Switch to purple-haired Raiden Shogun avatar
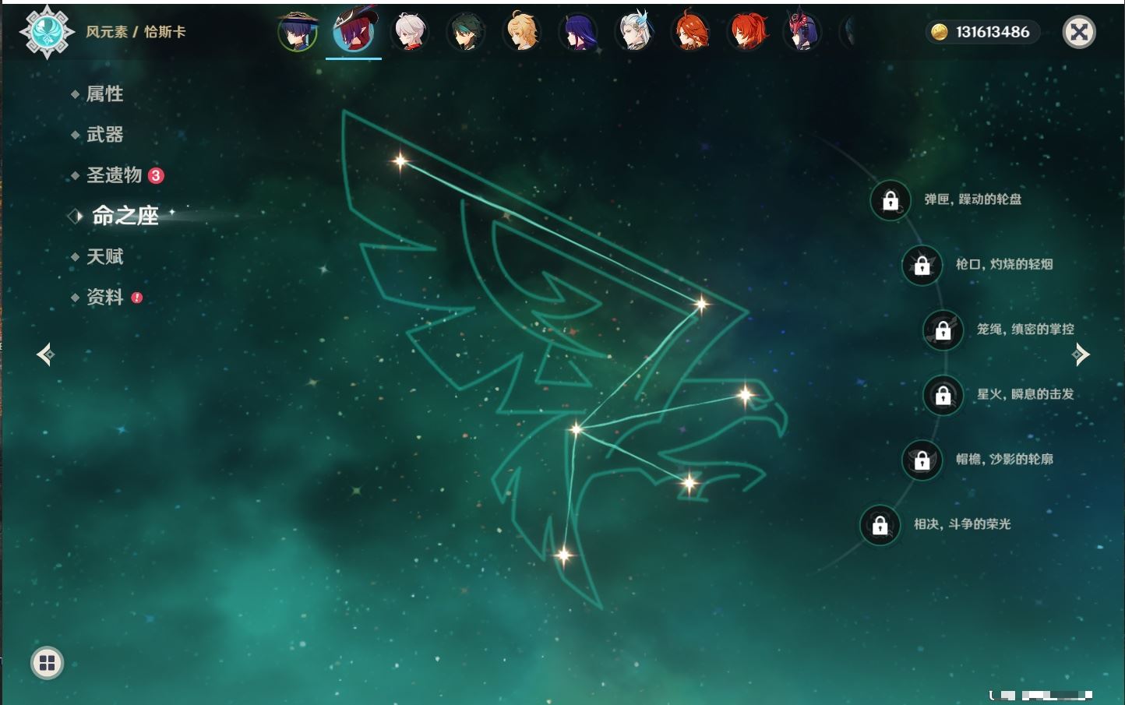This screenshot has width=1125, height=705. 578,32
